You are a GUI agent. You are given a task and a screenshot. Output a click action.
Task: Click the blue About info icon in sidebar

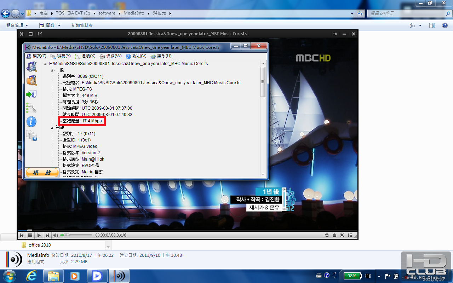click(31, 122)
